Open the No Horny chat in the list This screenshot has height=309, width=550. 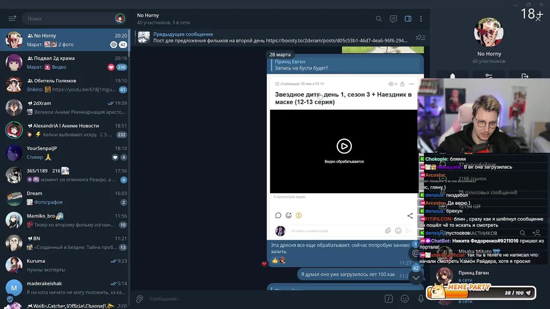pyautogui.click(x=65, y=40)
